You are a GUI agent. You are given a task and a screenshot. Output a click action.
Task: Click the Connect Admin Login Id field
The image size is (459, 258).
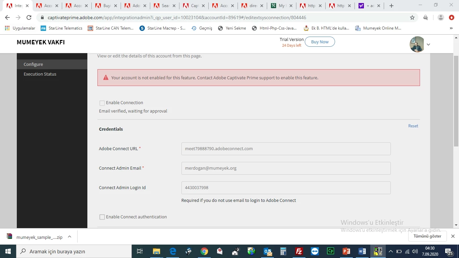286,188
